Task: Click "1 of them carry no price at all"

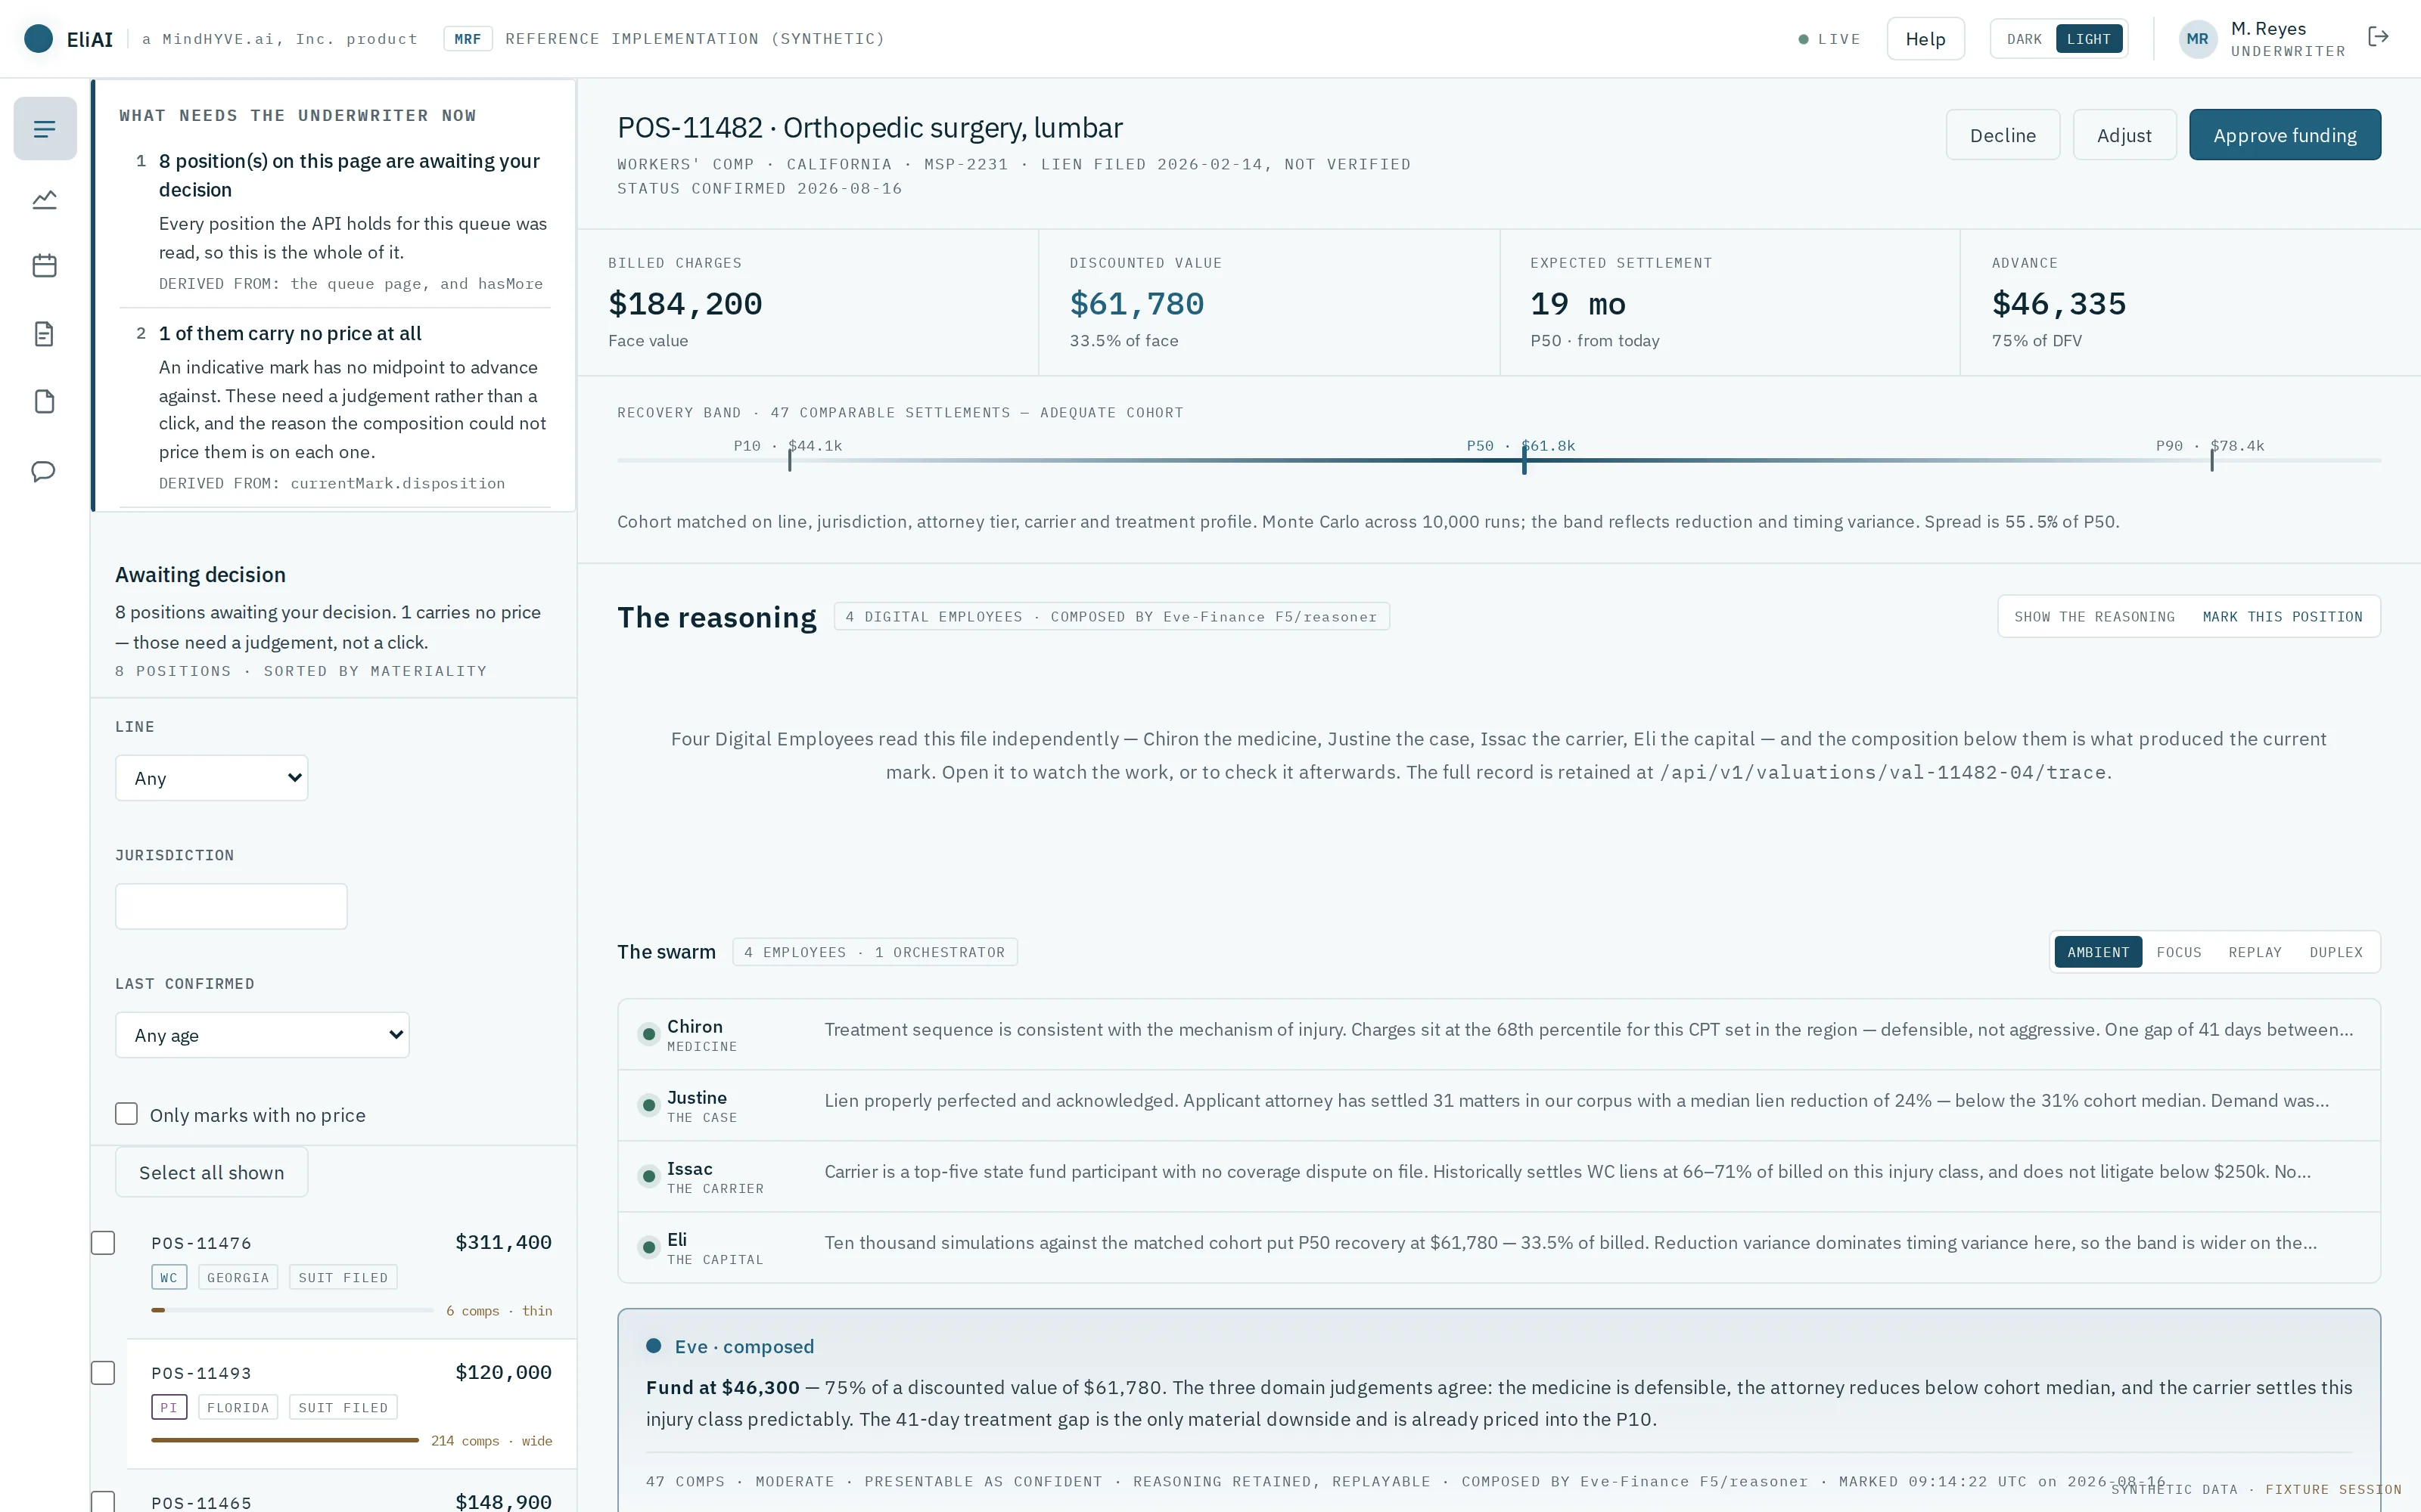Action: point(290,333)
